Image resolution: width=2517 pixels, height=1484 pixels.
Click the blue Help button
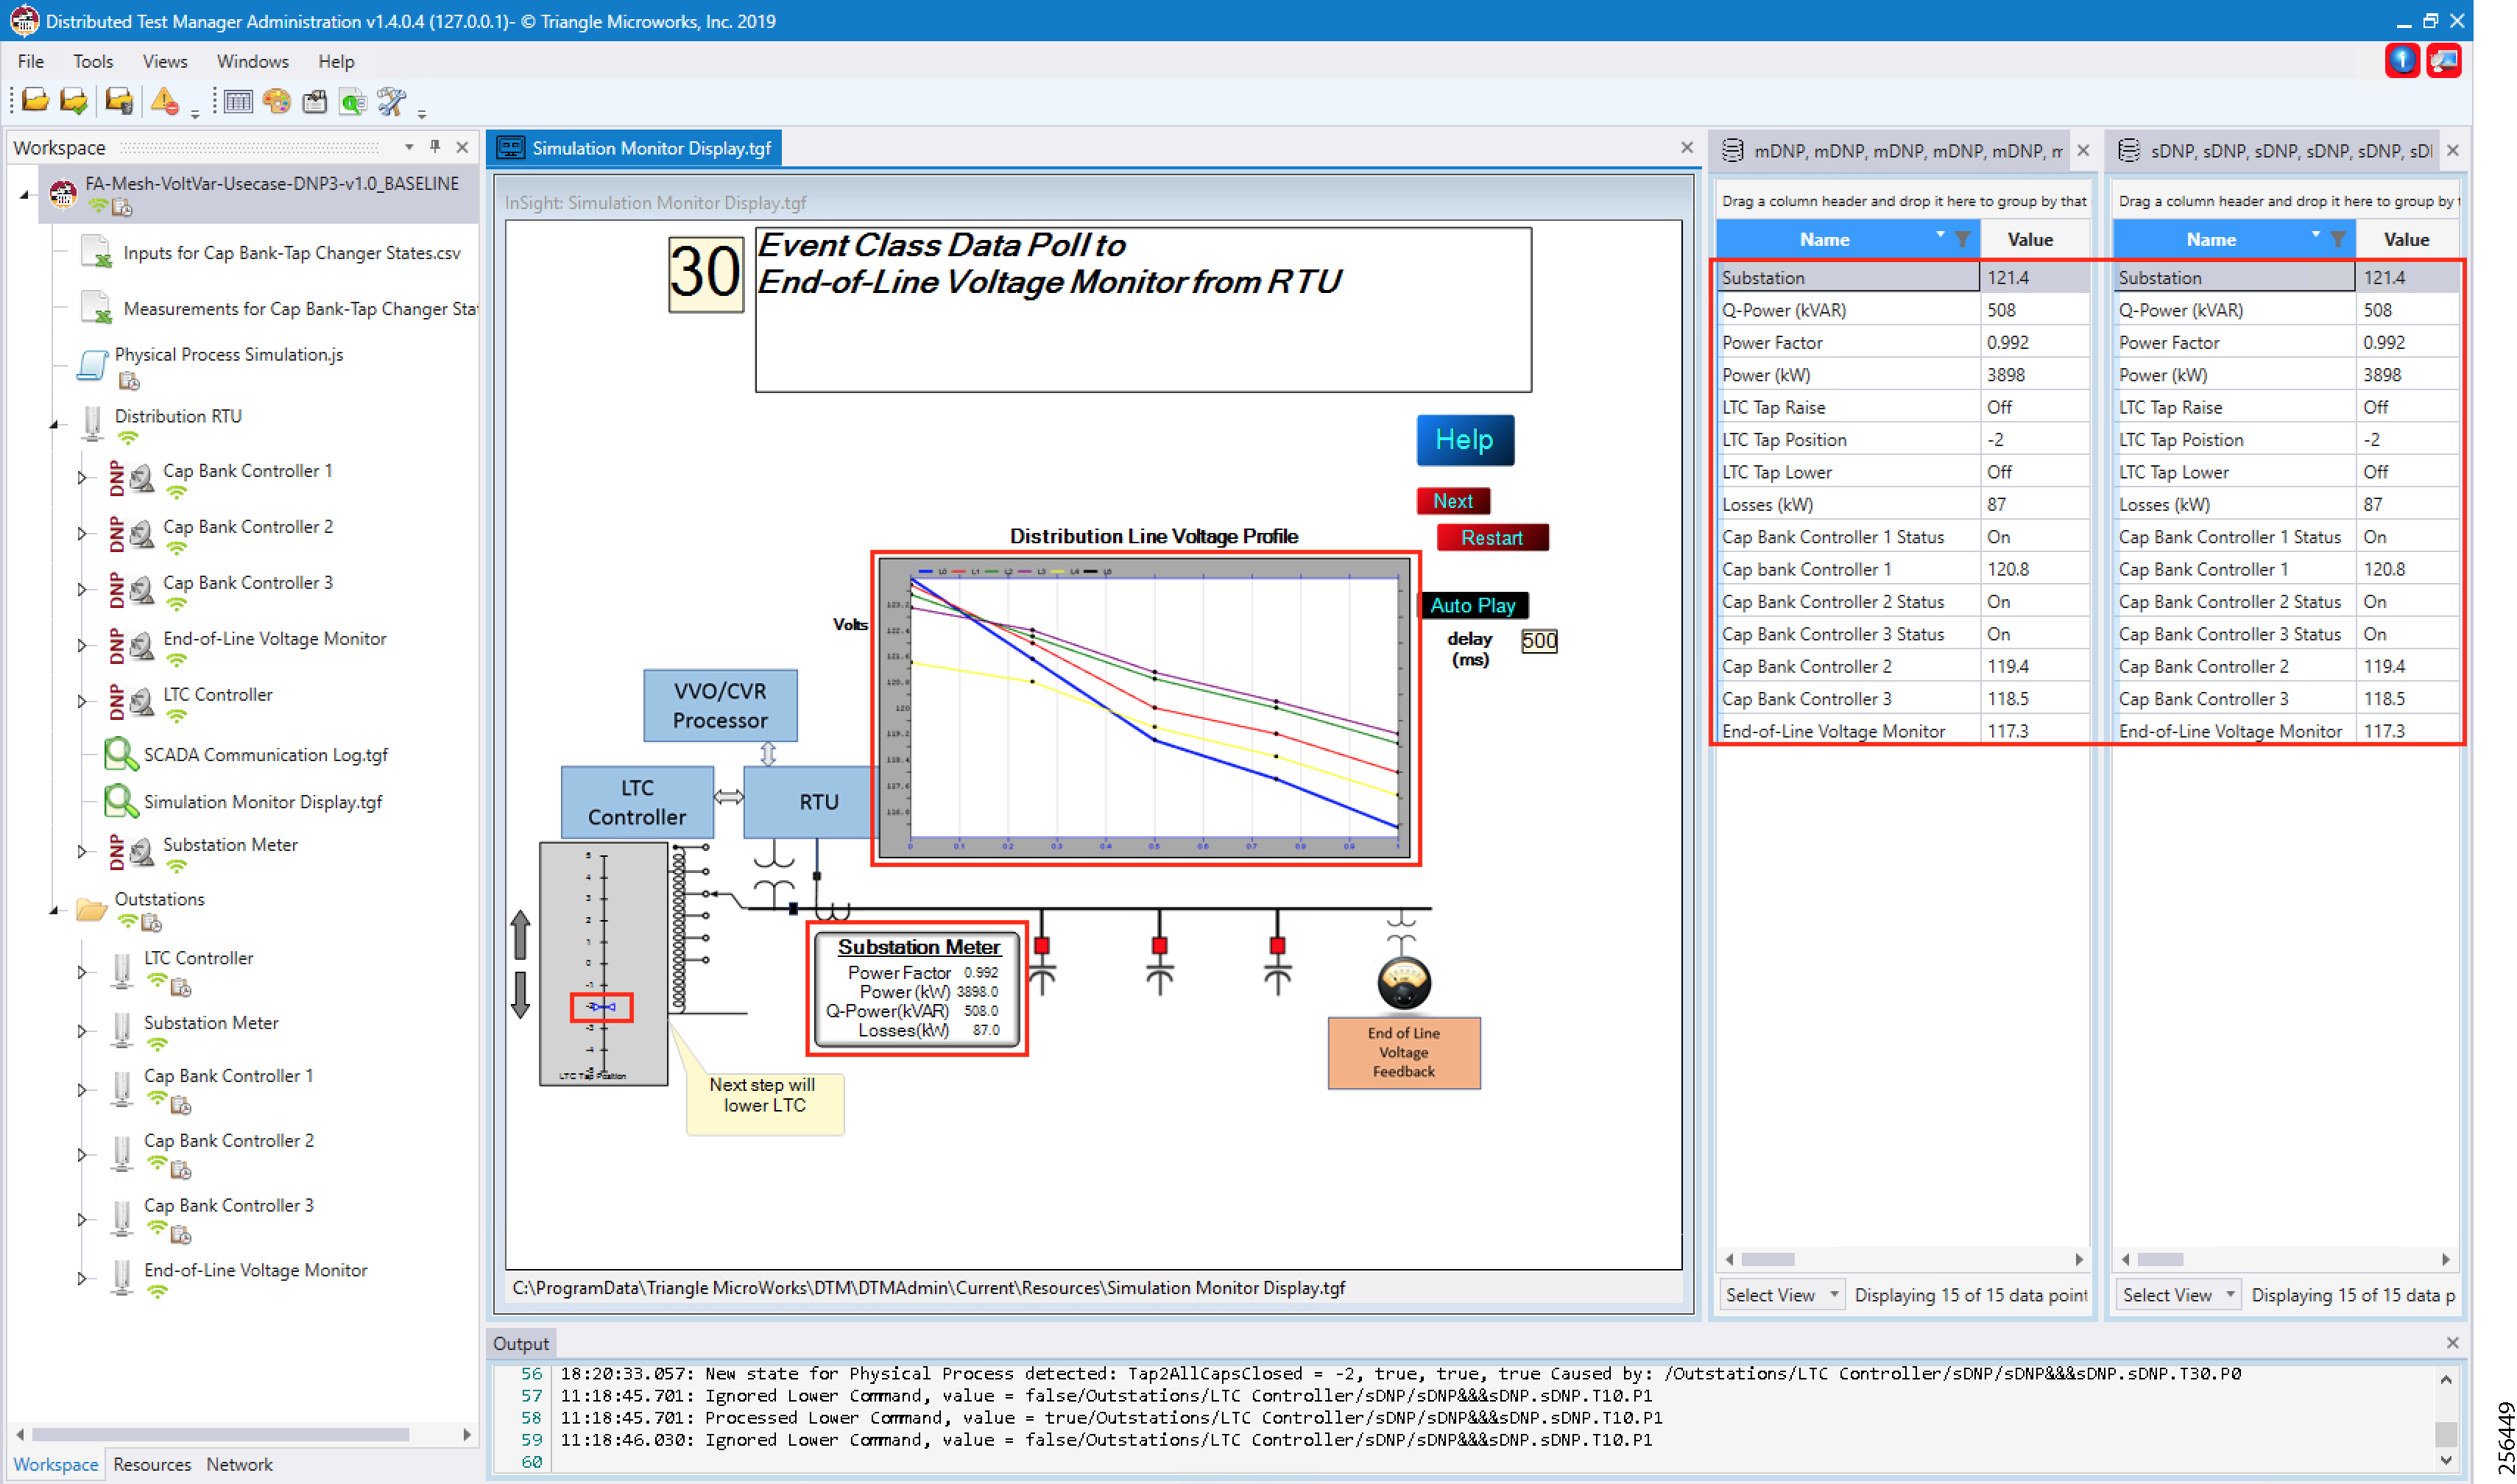[x=1465, y=440]
